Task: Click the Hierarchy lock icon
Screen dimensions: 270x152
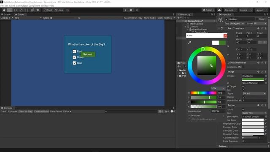Action: coord(212,14)
